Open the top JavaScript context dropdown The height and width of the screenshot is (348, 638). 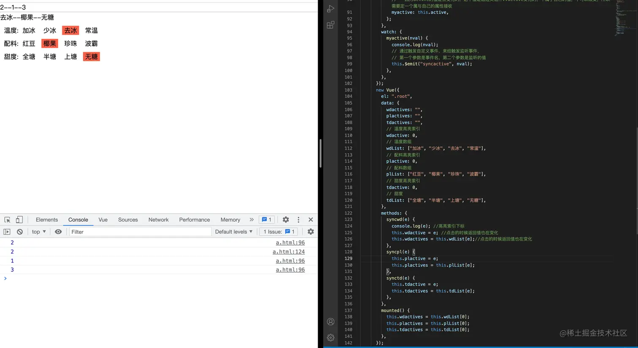point(39,232)
